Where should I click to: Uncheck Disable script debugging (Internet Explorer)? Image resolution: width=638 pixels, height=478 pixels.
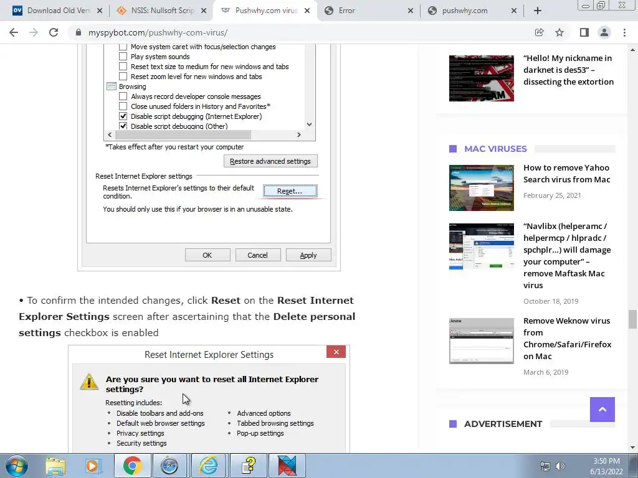click(x=123, y=116)
